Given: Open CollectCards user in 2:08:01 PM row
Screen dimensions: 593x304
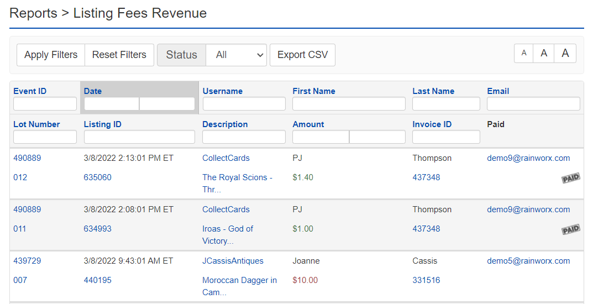Looking at the screenshot, I should point(226,209).
